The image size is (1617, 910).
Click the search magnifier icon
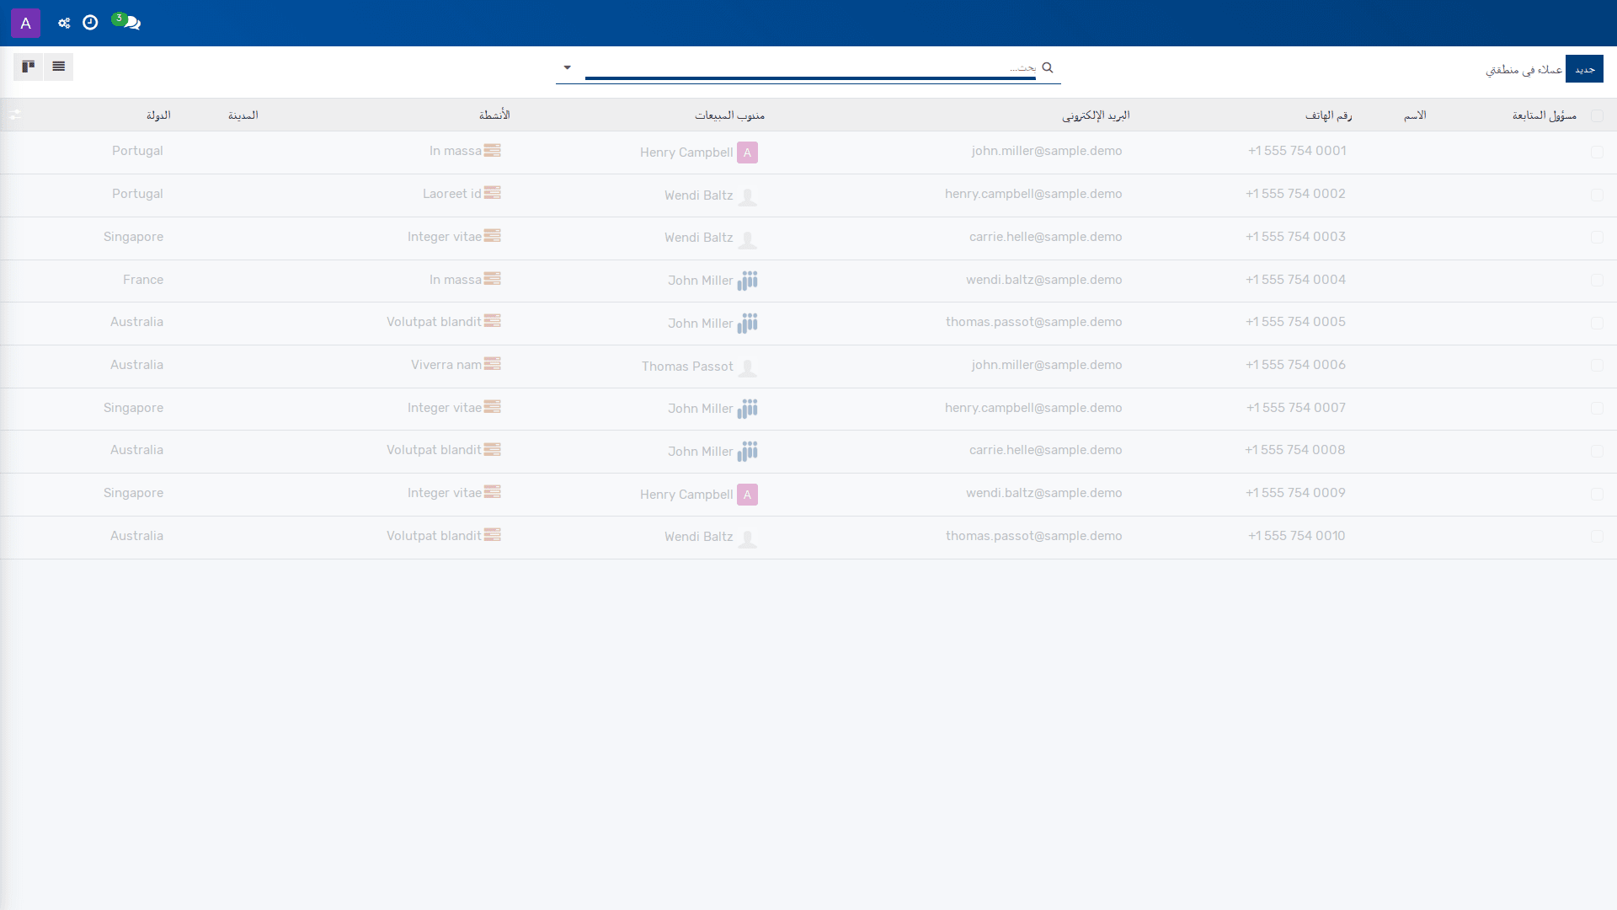[1048, 67]
